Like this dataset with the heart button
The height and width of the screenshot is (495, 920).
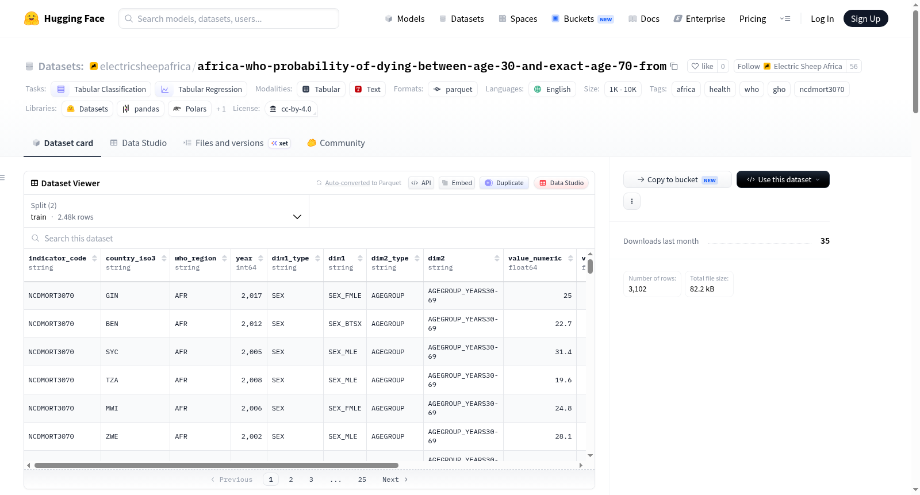point(701,67)
